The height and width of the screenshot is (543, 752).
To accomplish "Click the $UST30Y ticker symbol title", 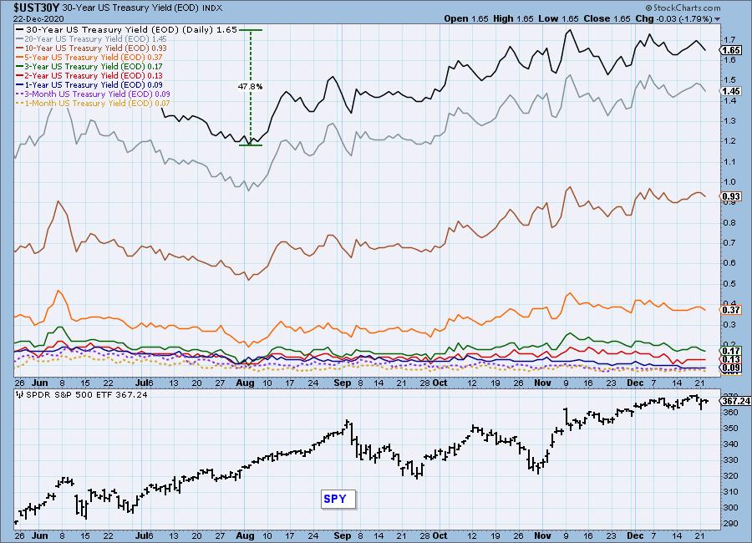I will [x=32, y=7].
